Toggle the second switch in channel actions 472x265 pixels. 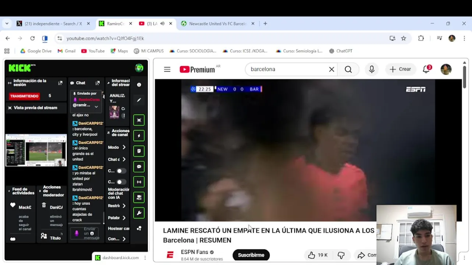pyautogui.click(x=121, y=182)
